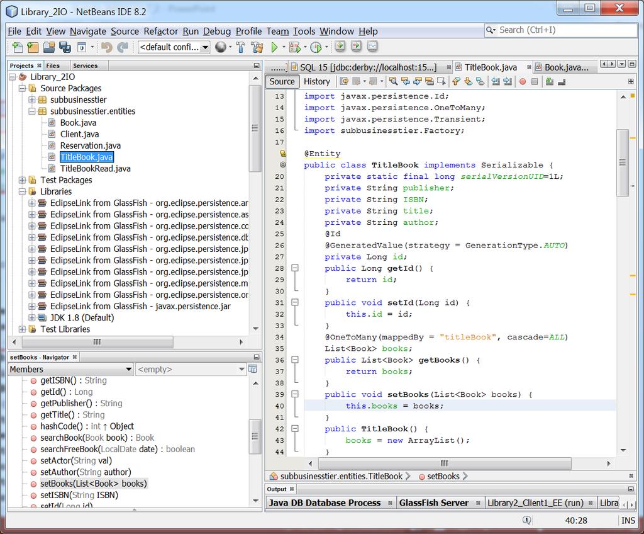Screen dimensions: 644x534
Task: Click the Open Project toolbar icon
Action: click(x=49, y=47)
